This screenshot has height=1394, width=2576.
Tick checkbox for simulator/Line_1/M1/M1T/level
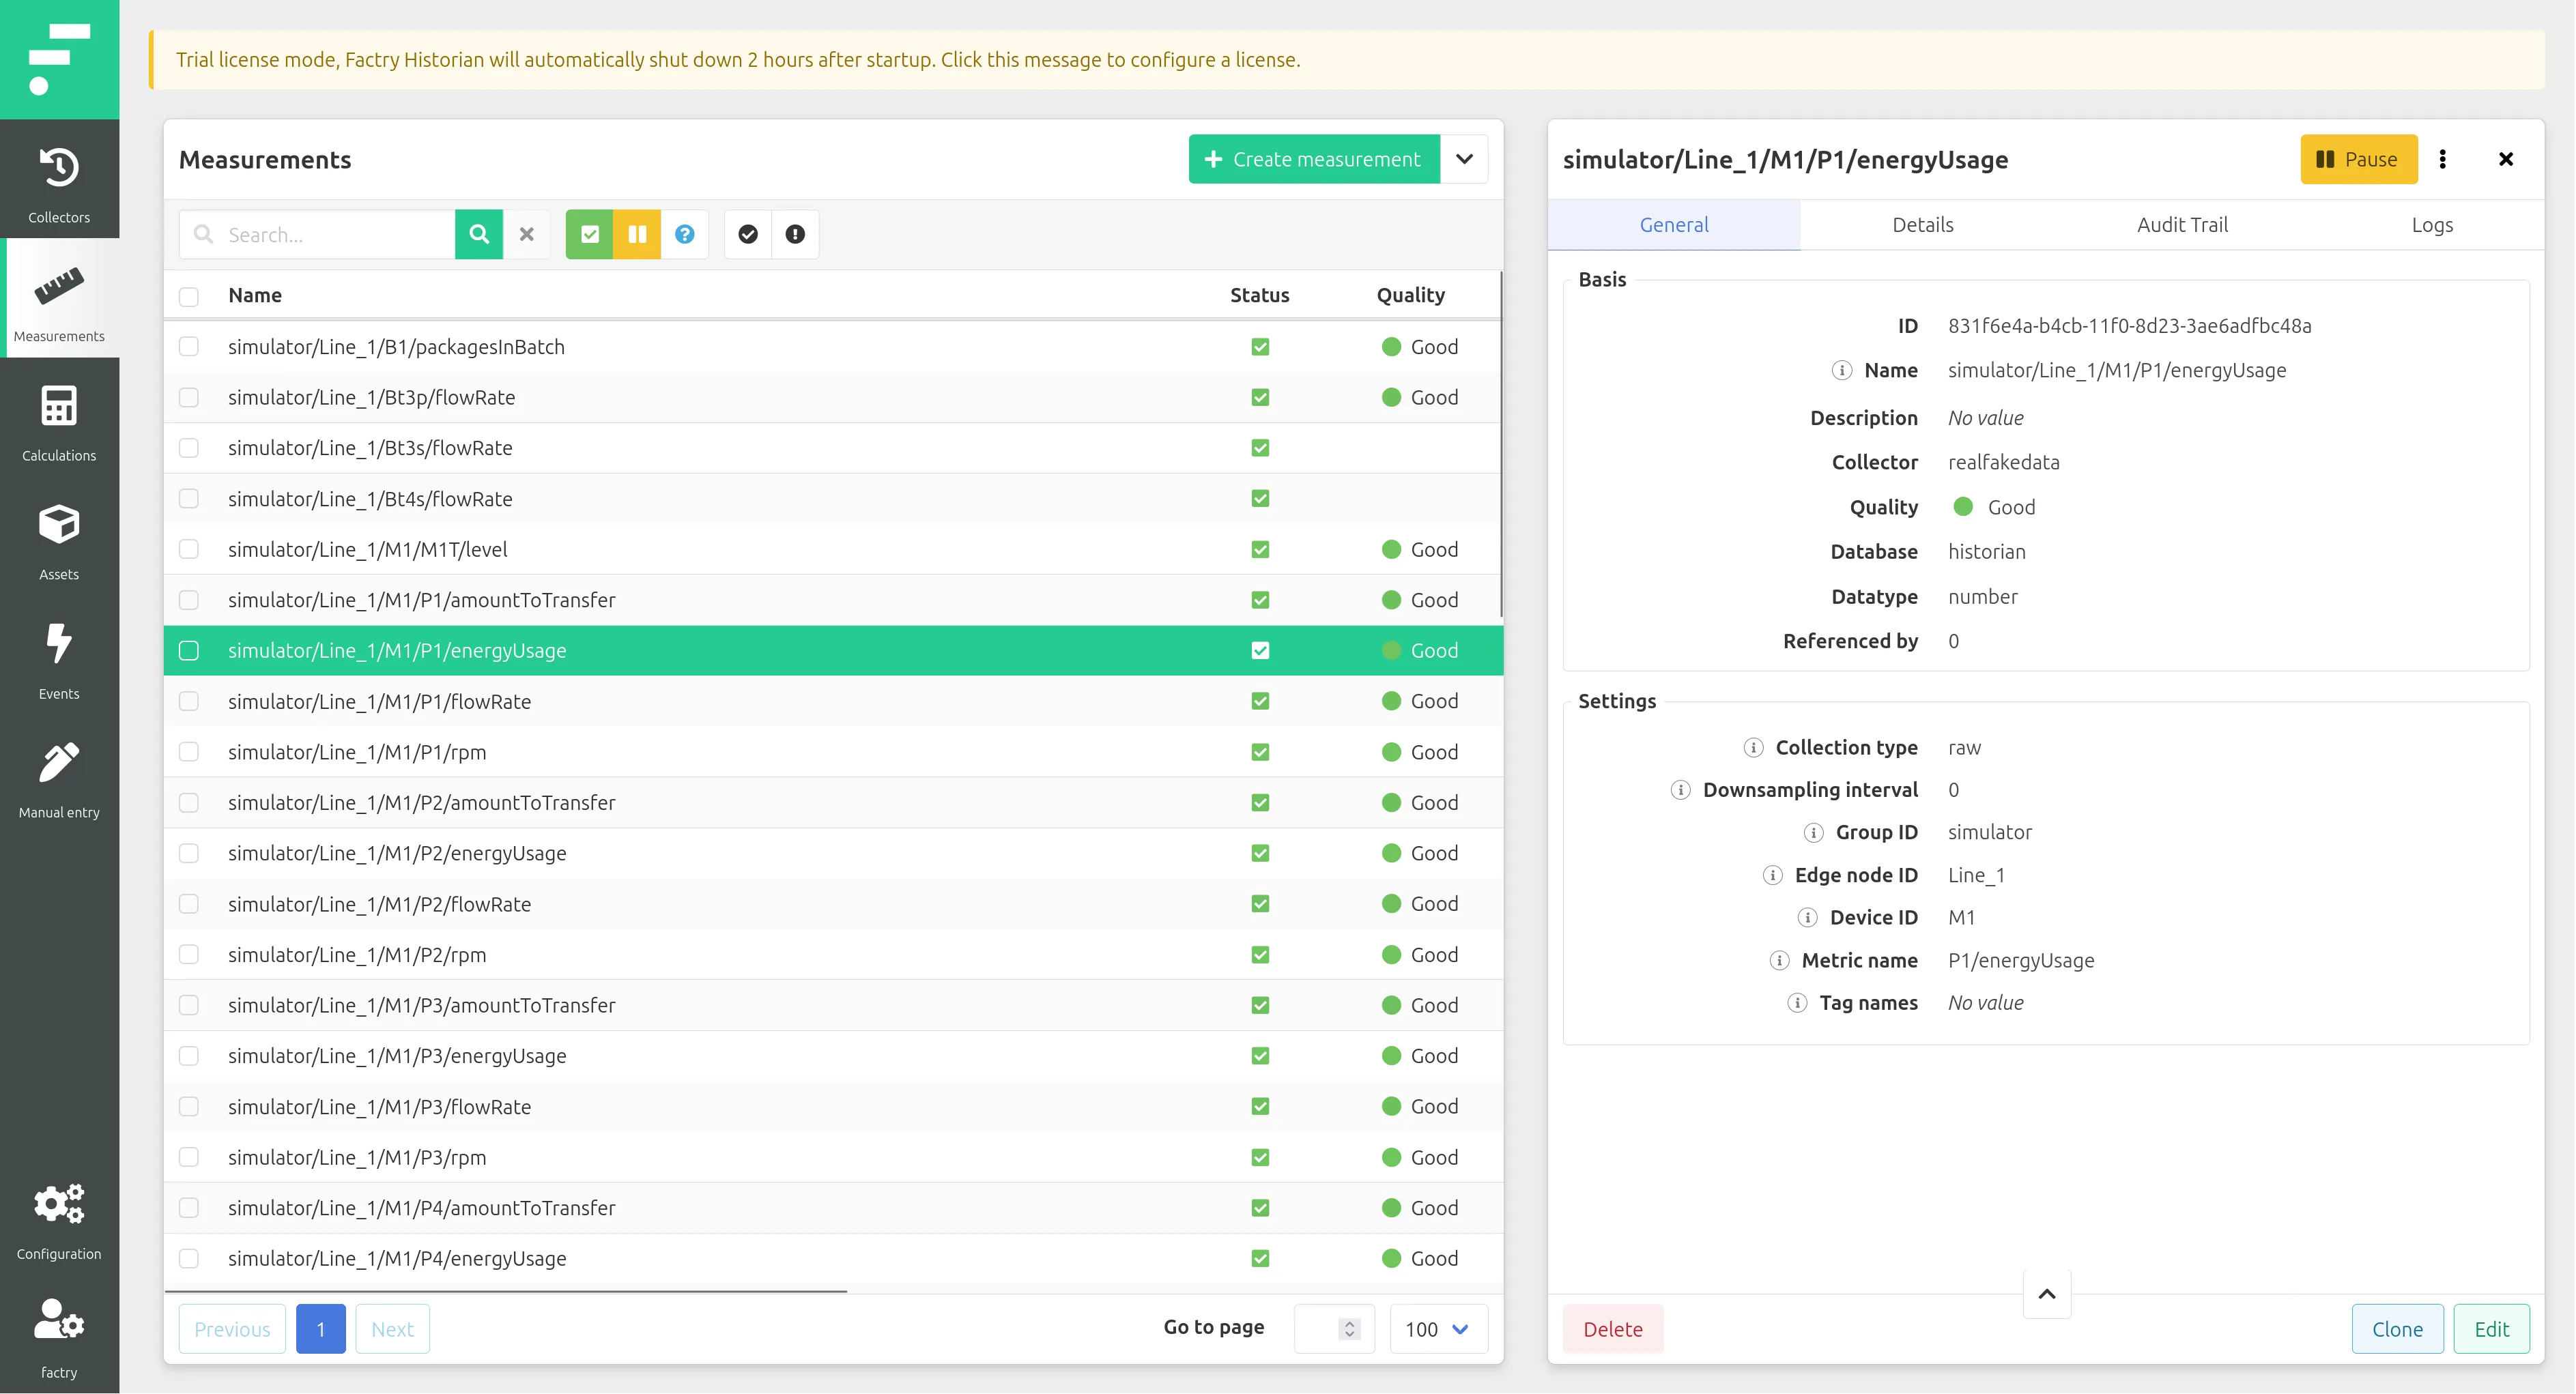pos(189,549)
